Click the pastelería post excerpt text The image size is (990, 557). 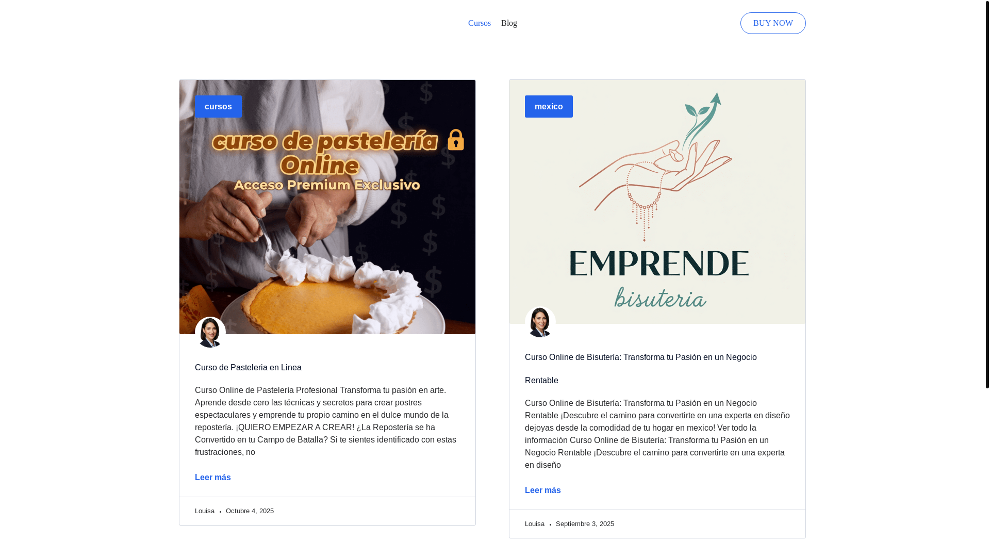pos(325,421)
